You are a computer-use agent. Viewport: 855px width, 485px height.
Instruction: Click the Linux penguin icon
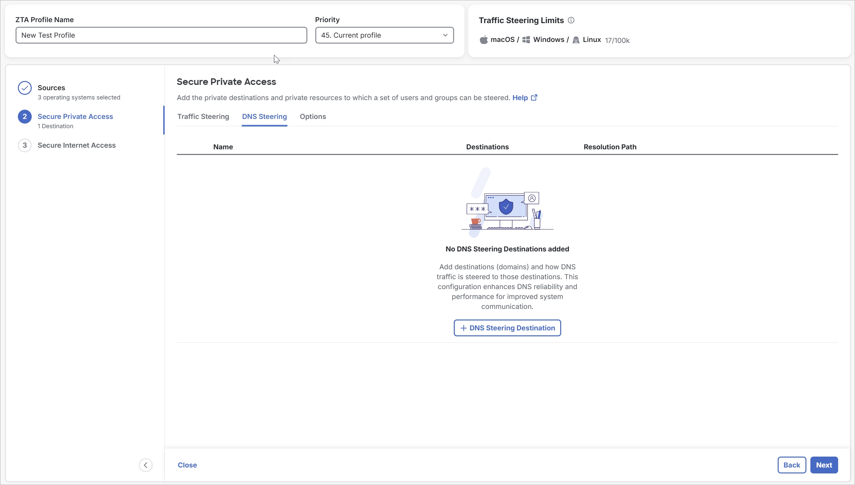coord(576,40)
